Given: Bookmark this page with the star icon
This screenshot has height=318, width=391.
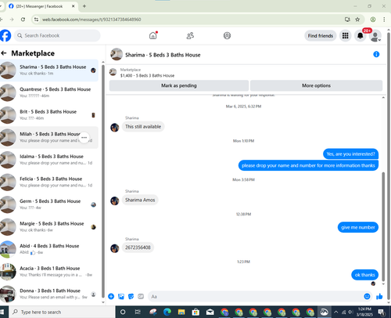Looking at the screenshot, I should click(357, 20).
